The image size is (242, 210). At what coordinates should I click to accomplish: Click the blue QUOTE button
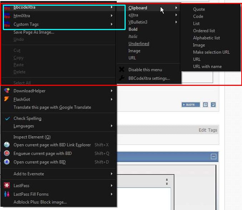(x=191, y=105)
